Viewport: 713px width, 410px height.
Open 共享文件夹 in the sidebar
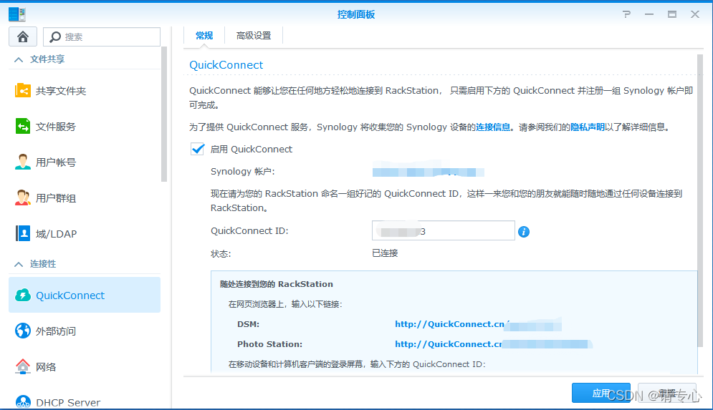point(85,90)
